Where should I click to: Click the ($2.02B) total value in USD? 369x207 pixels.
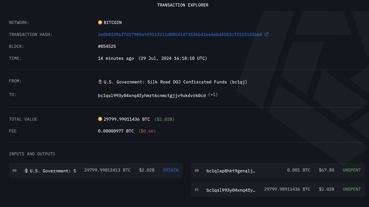point(164,119)
